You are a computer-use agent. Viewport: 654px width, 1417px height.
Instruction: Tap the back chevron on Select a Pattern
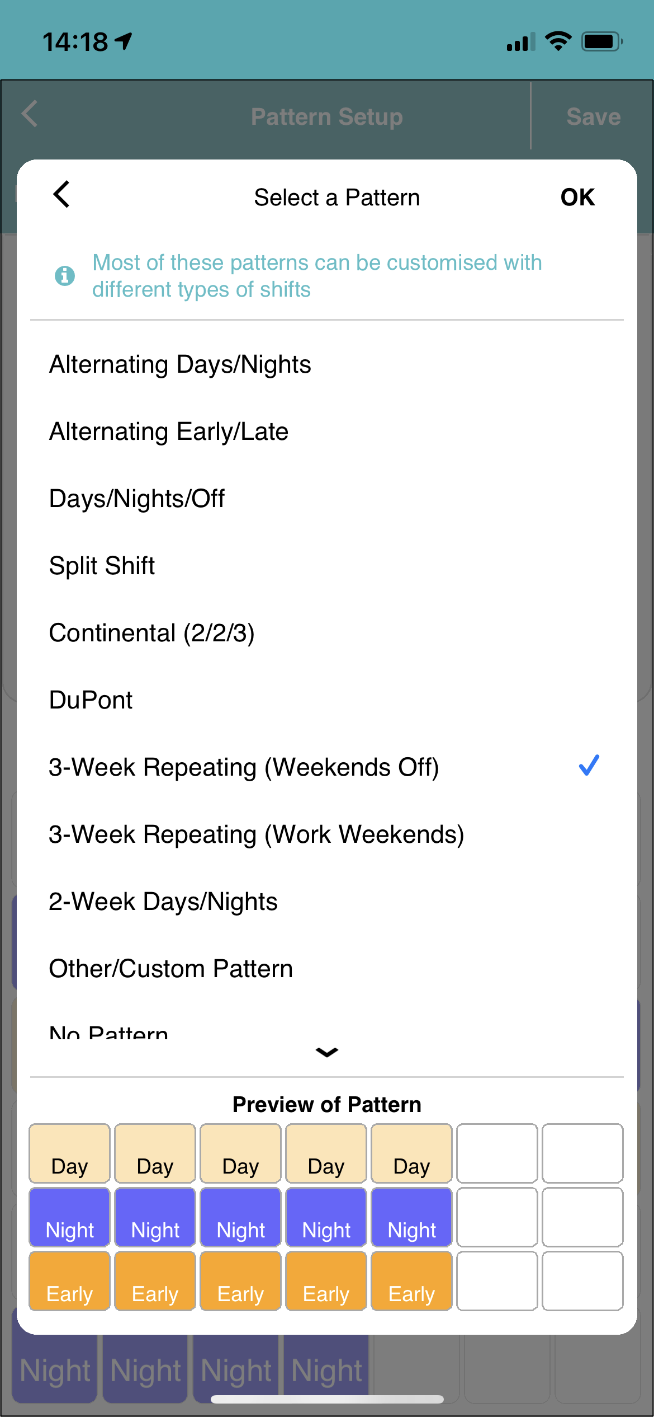point(61,196)
